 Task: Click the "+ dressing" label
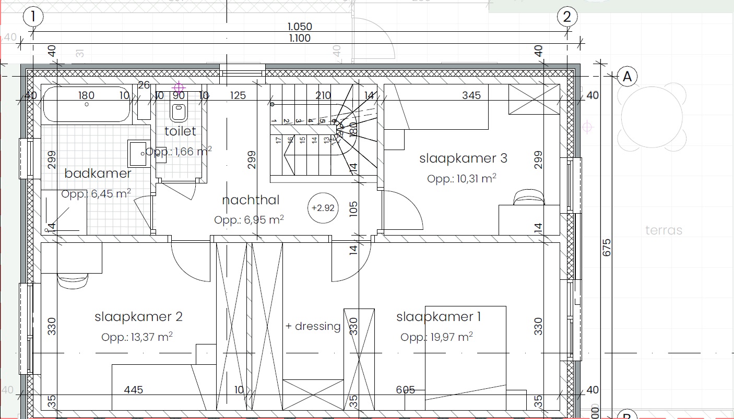tap(313, 326)
